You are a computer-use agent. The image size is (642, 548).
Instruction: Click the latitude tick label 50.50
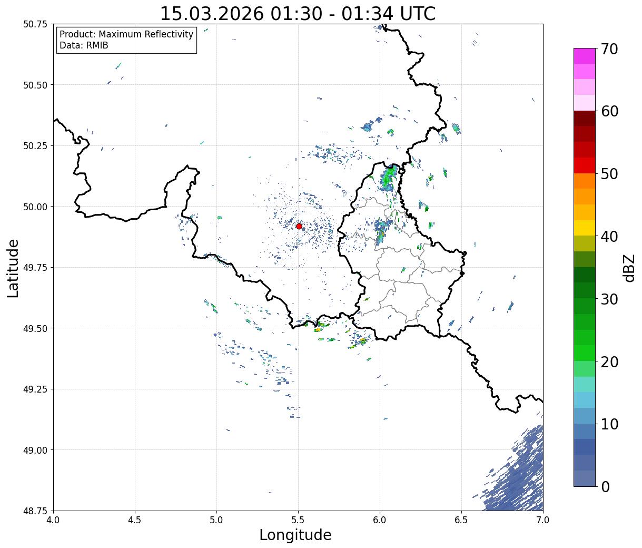point(35,85)
